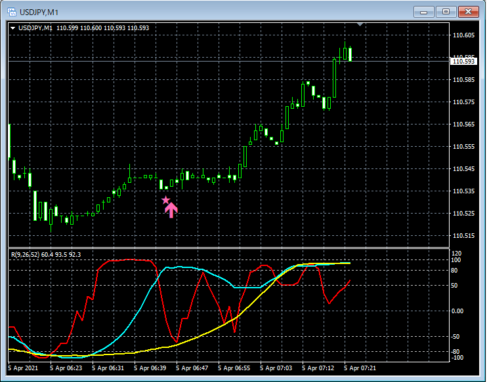Click price axis value 110.555
This screenshot has height=382, width=487.
[x=464, y=147]
